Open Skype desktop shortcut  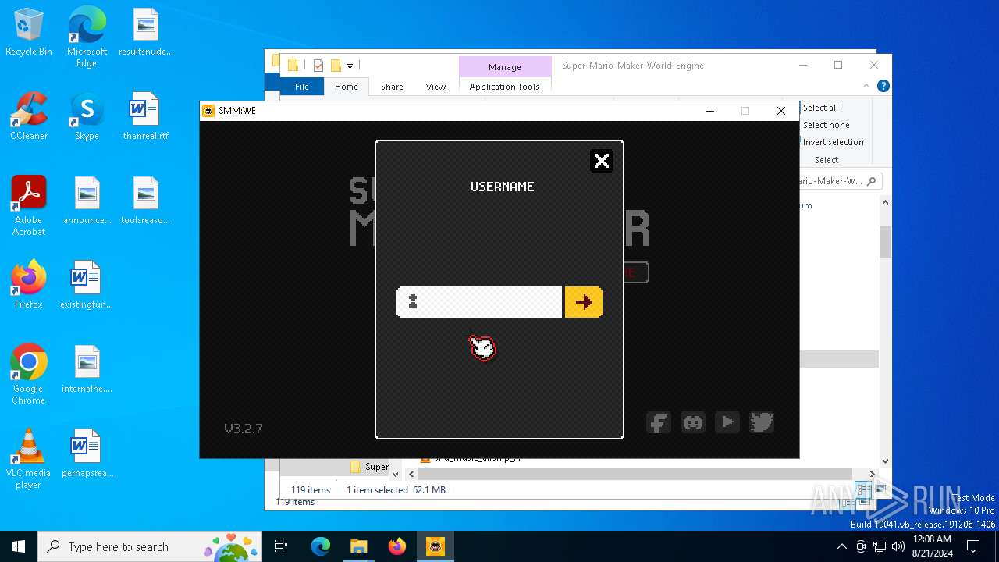click(x=87, y=116)
